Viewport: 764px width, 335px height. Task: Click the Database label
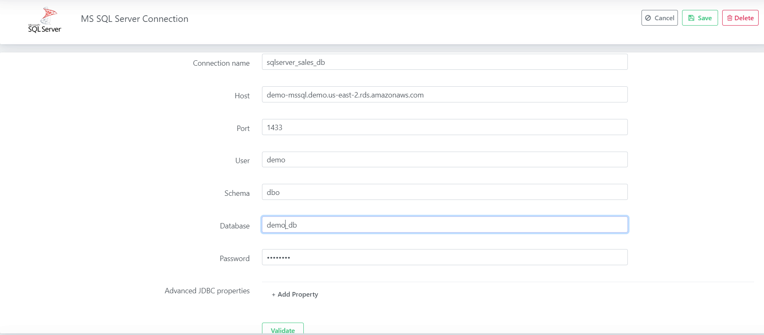(235, 226)
